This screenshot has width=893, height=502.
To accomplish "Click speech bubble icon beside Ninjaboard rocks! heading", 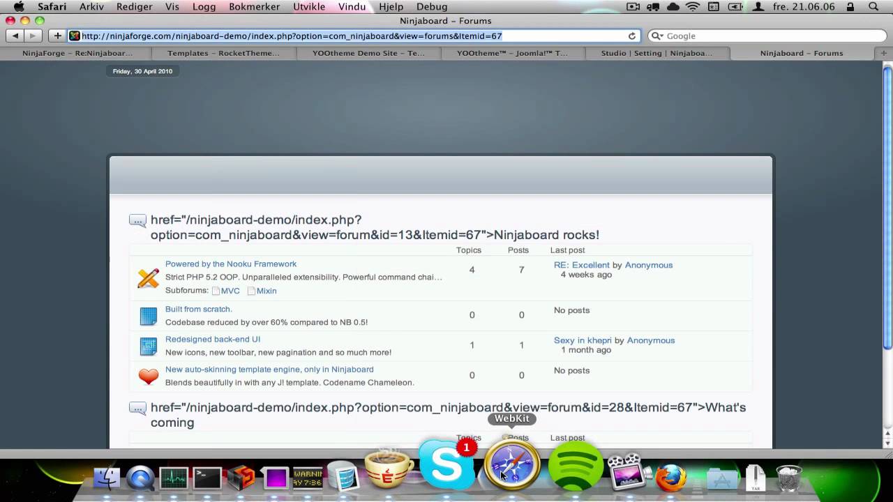I will click(137, 221).
